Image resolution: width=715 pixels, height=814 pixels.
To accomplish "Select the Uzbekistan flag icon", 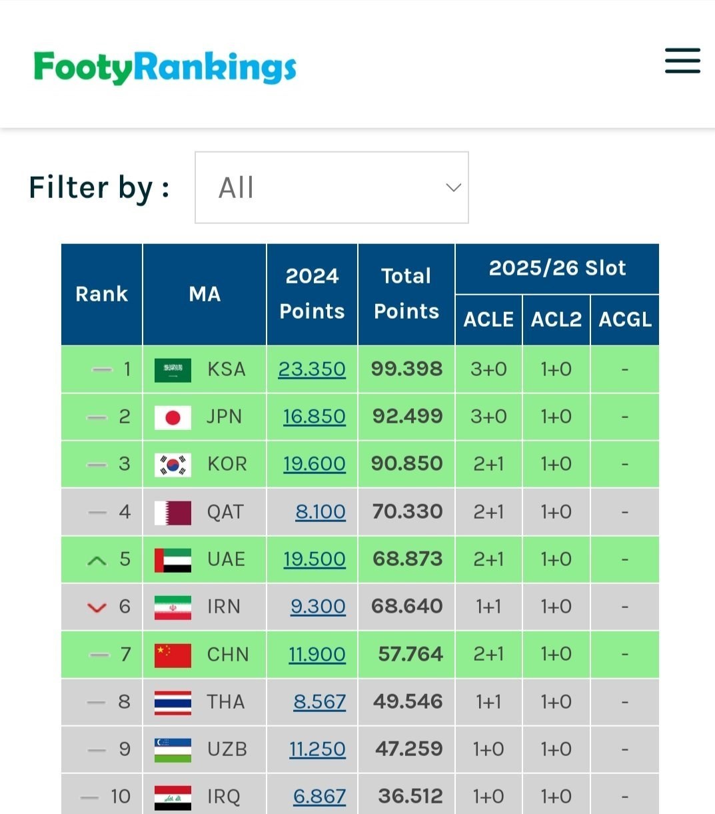I will click(173, 749).
